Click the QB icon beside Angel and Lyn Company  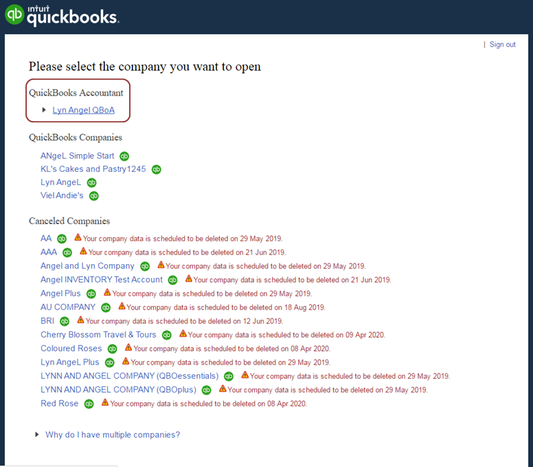[x=145, y=267]
